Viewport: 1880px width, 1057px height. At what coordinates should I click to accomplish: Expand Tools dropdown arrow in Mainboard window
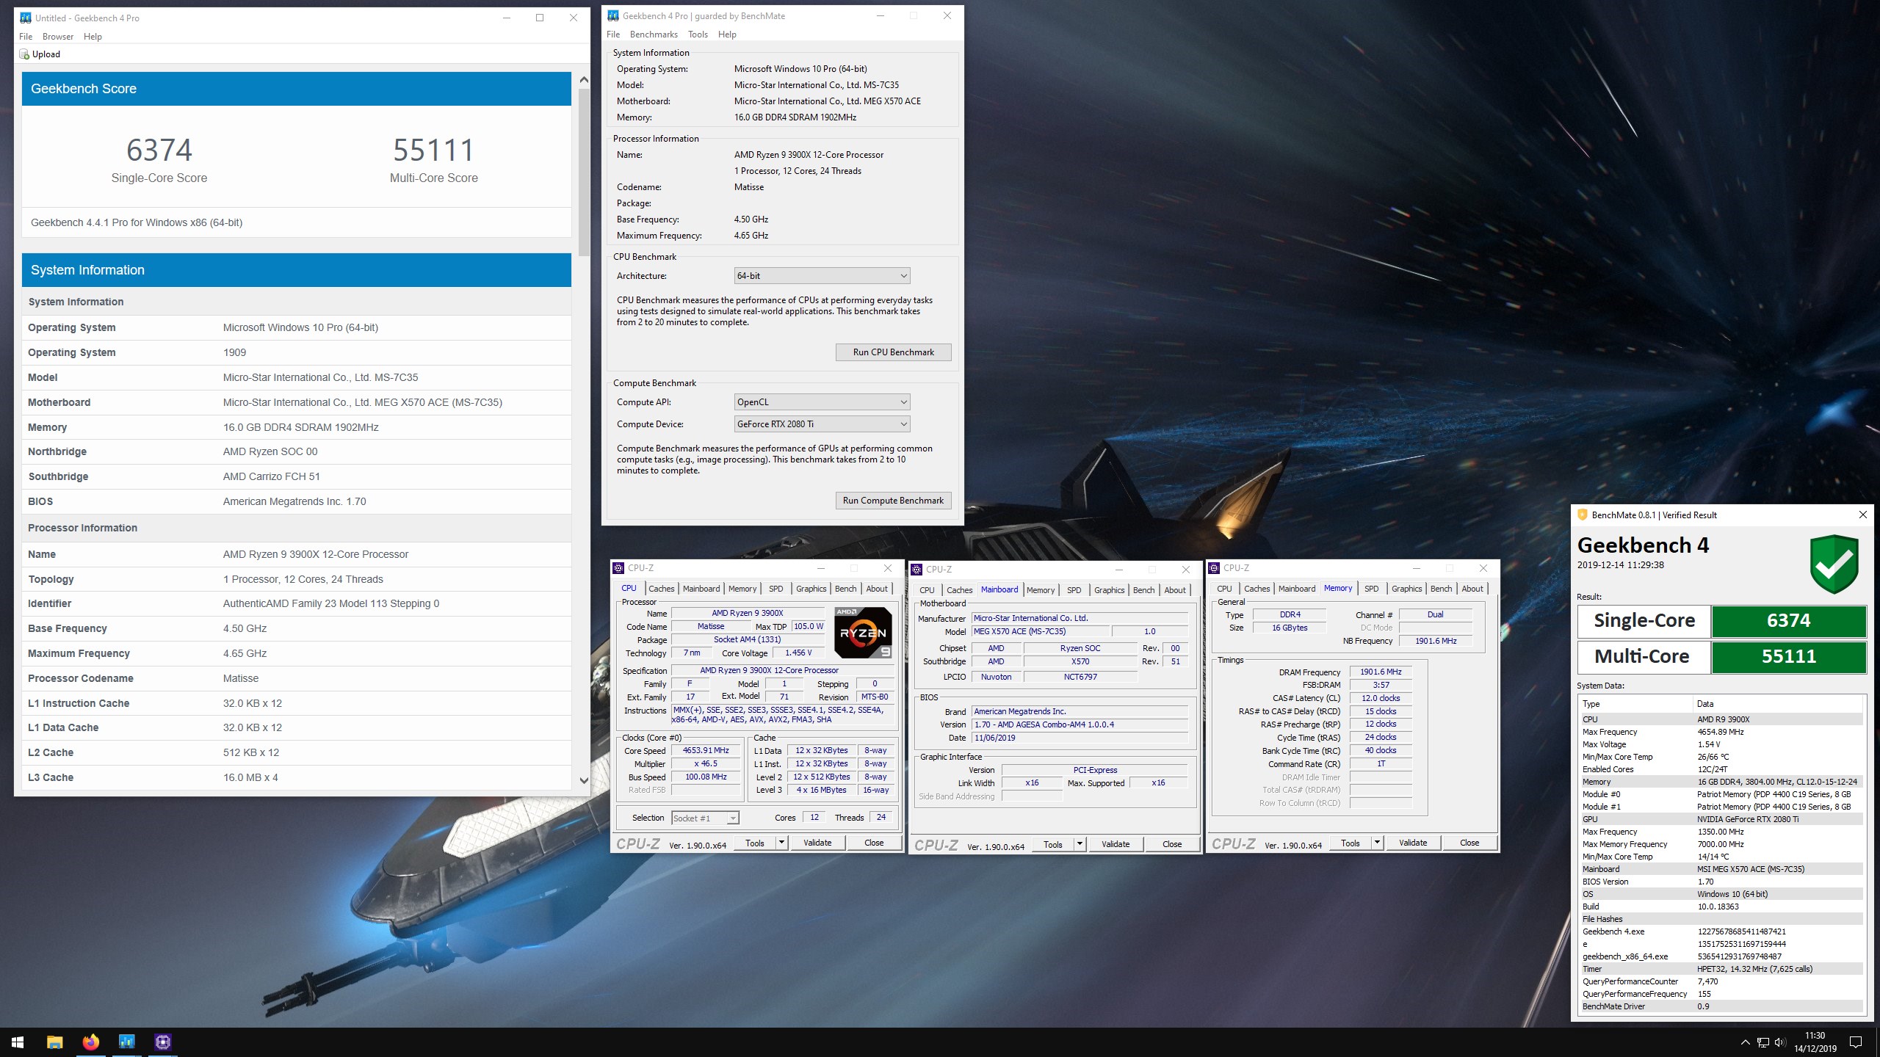1080,844
